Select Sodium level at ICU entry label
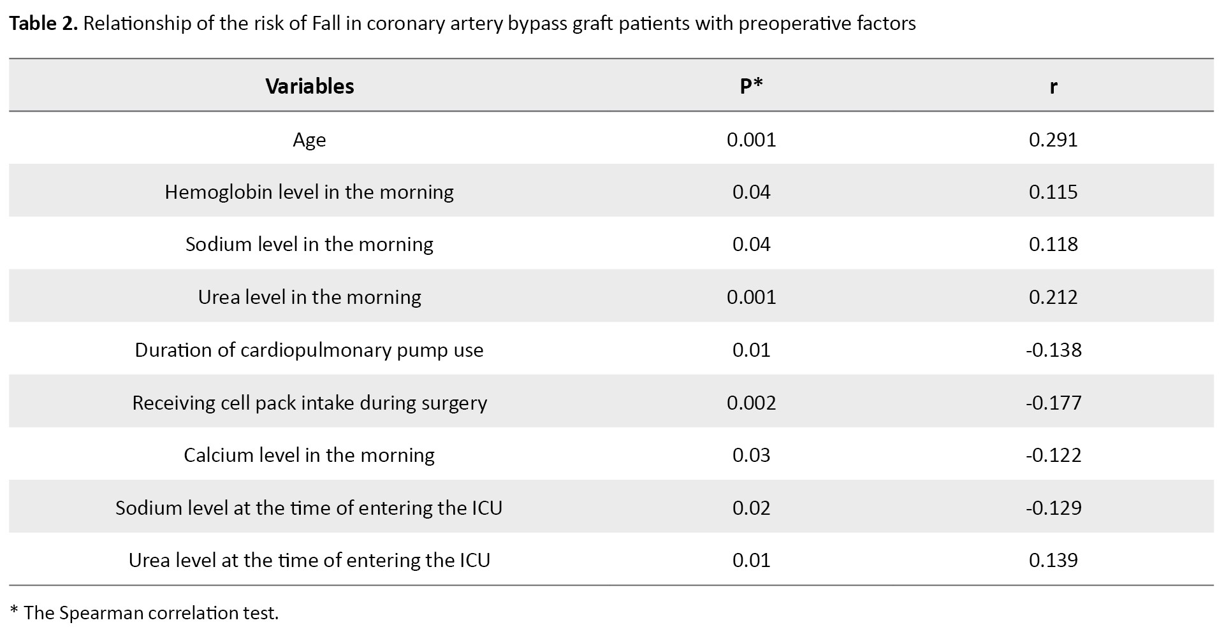The width and height of the screenshot is (1224, 632). tap(309, 508)
